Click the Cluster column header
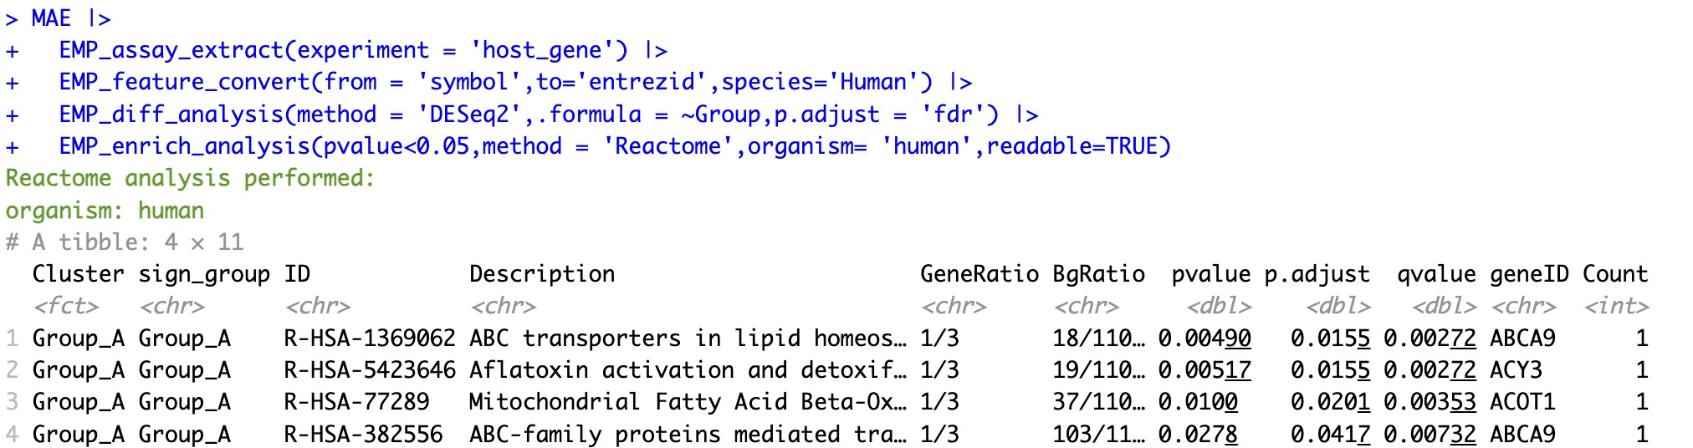1693x448 pixels. (78, 274)
